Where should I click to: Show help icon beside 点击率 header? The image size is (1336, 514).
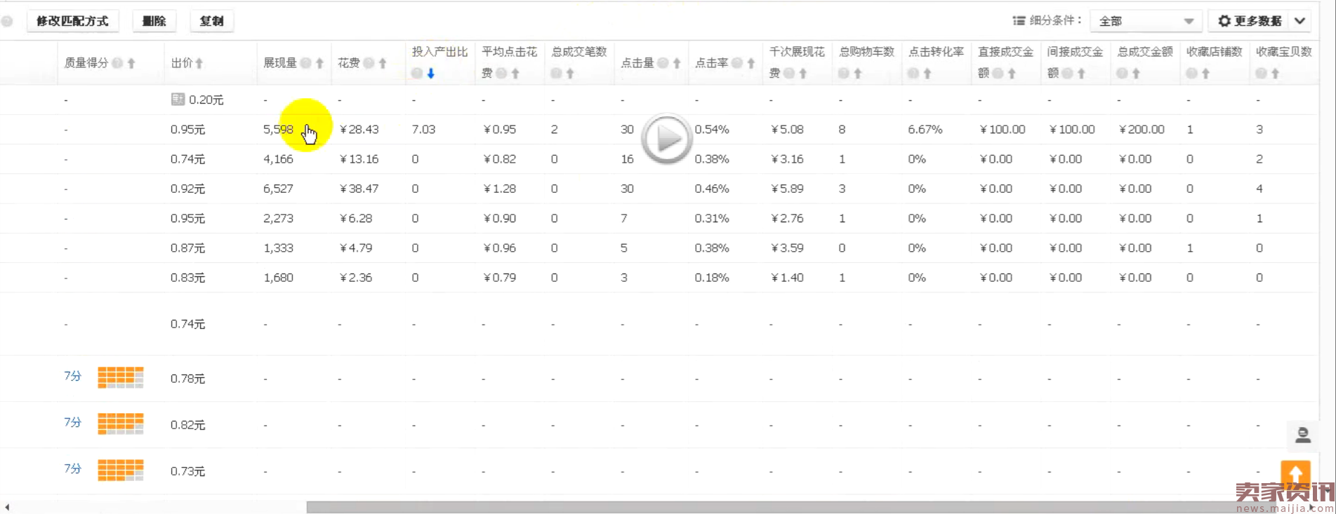point(737,63)
